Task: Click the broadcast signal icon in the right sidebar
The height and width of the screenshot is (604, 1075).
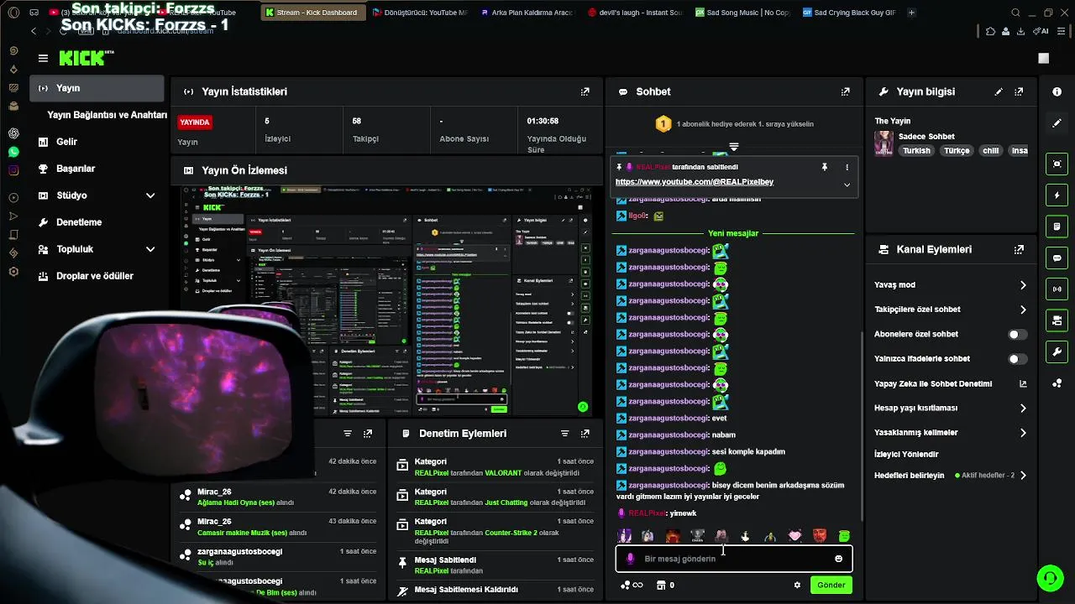Action: coord(1057,289)
